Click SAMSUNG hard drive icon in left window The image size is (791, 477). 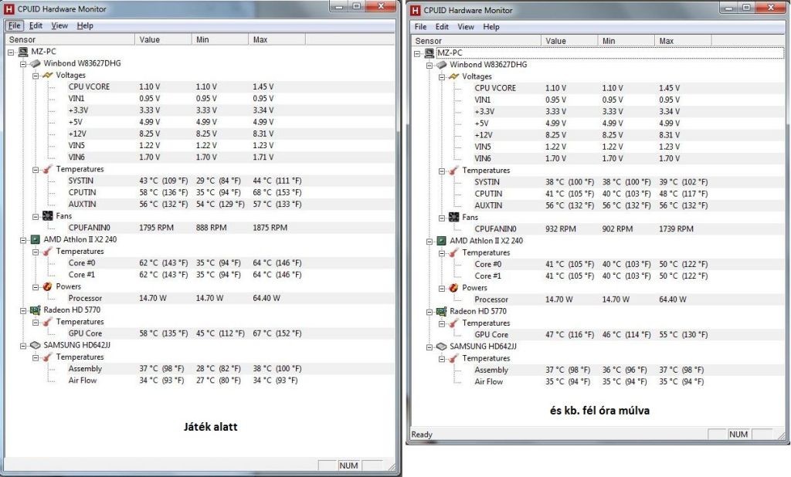(x=35, y=345)
